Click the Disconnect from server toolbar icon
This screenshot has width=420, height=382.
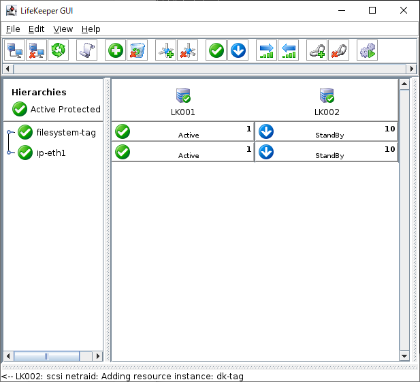click(37, 50)
